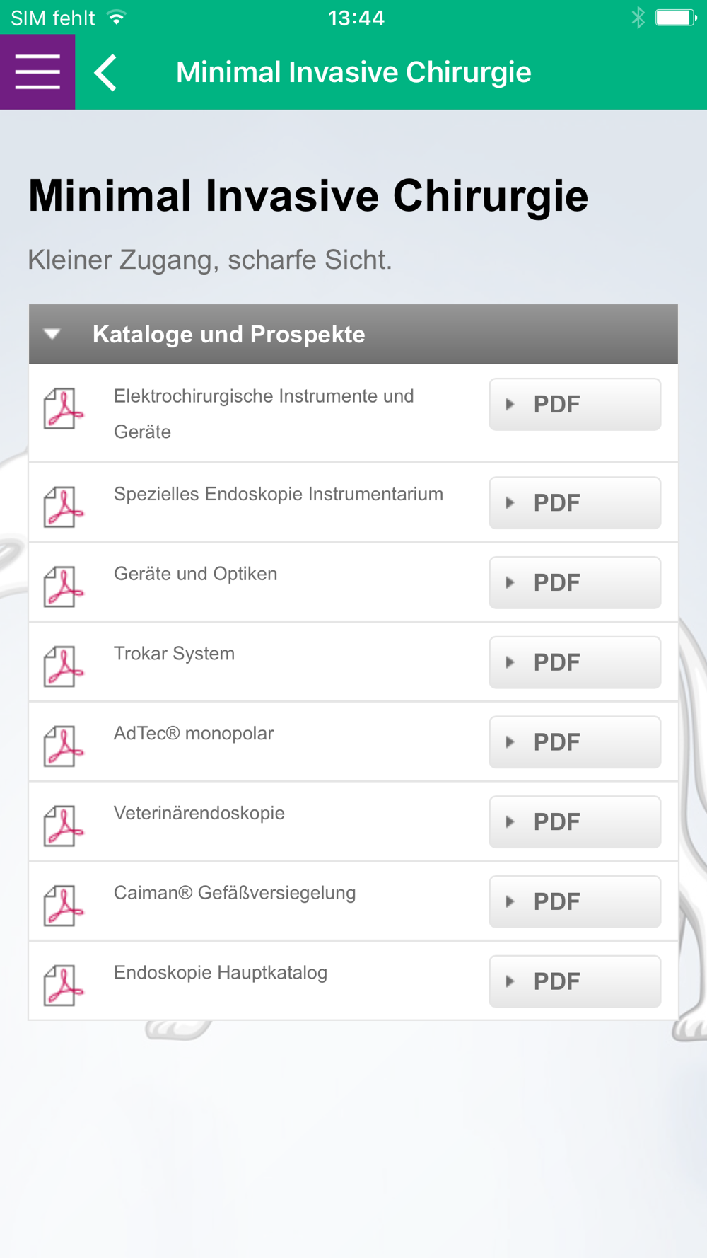Open PDF button for Elektrochirurgische Instrumente
Image resolution: width=707 pixels, height=1258 pixels.
575,405
